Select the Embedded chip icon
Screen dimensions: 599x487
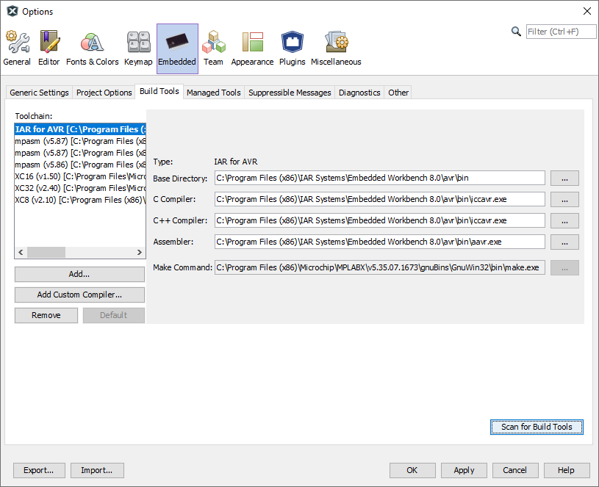(177, 48)
